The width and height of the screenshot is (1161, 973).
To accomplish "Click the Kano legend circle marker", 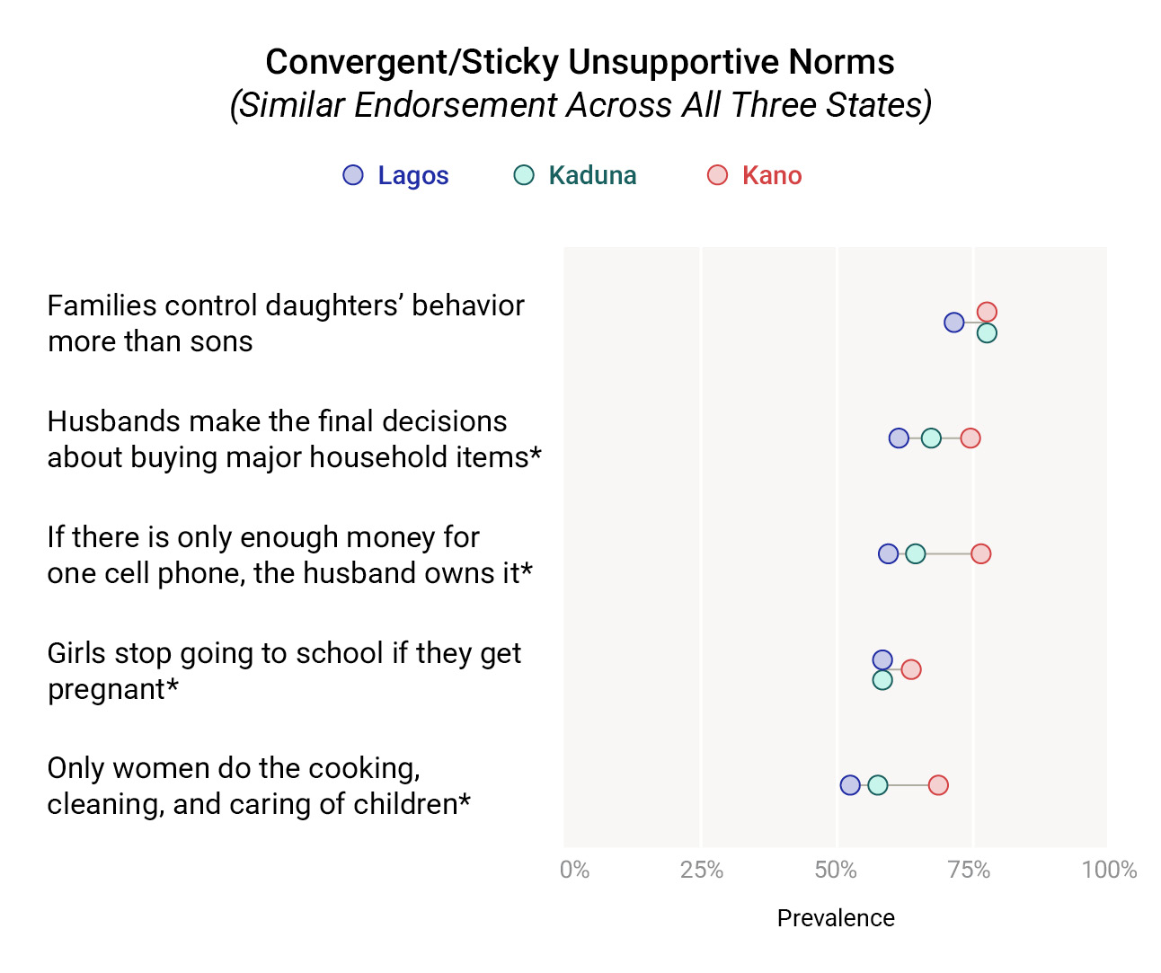I will pyautogui.click(x=717, y=175).
